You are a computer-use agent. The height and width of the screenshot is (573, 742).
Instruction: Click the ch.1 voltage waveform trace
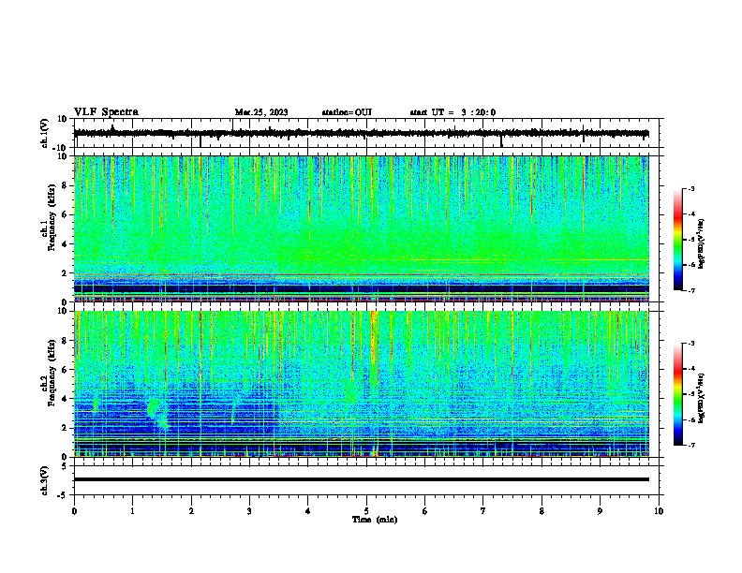pos(361,133)
